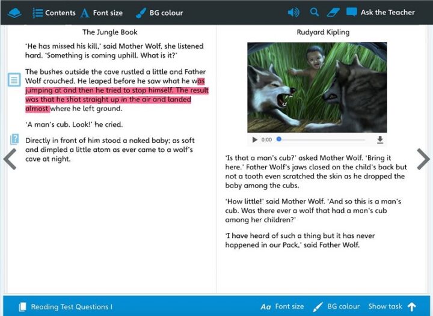Select the eraser highlight tool
This screenshot has height=316, width=433.
pyautogui.click(x=333, y=13)
